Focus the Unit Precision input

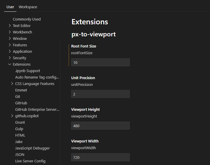click(100, 94)
